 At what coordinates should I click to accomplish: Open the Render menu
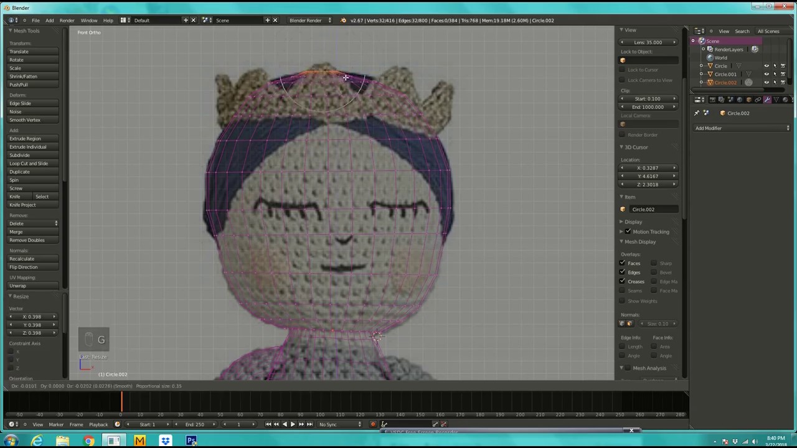(x=67, y=20)
